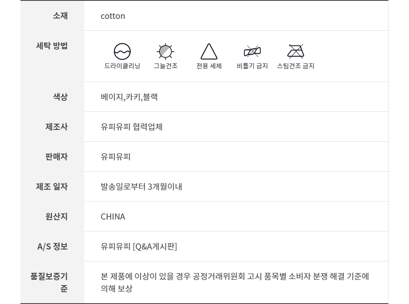Click the no-steam-iron crossed icon
This screenshot has width=409, height=304.
295,52
